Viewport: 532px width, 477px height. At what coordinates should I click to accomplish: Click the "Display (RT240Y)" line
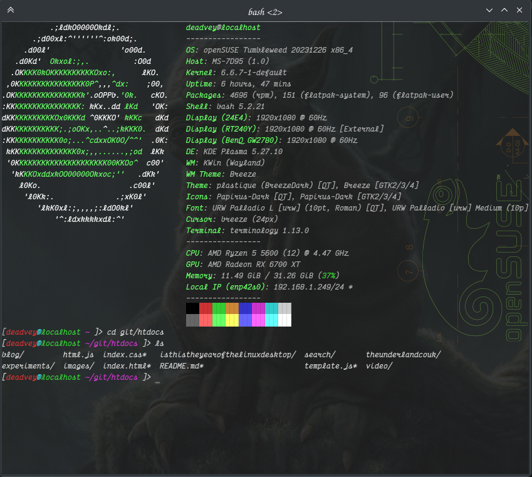pyautogui.click(x=284, y=129)
